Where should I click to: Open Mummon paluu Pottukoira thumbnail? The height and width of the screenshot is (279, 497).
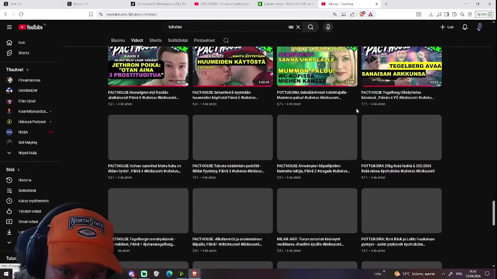[317, 66]
